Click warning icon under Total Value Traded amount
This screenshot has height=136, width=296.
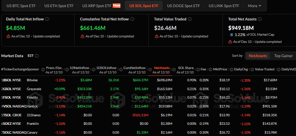(x=156, y=36)
